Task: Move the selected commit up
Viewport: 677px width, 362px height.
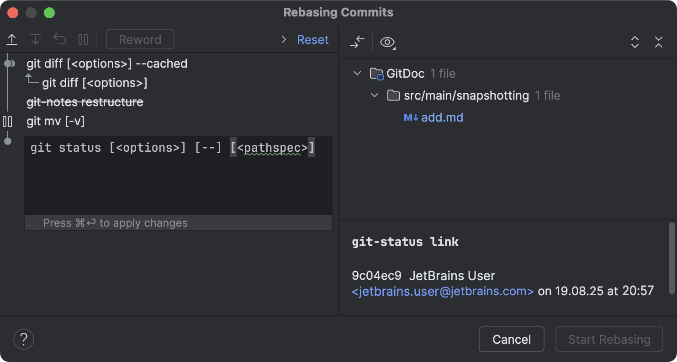Action: pyautogui.click(x=12, y=39)
